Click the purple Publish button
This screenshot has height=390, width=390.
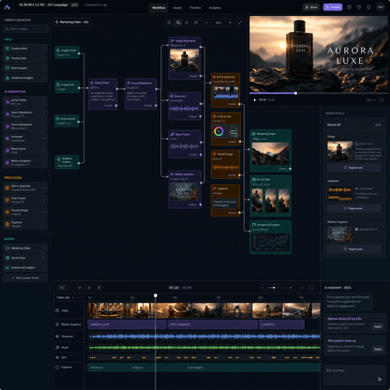[333, 7]
